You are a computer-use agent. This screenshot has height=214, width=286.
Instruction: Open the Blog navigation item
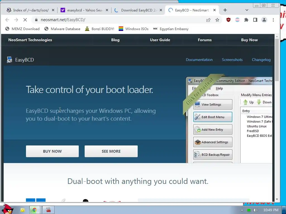coord(115,40)
